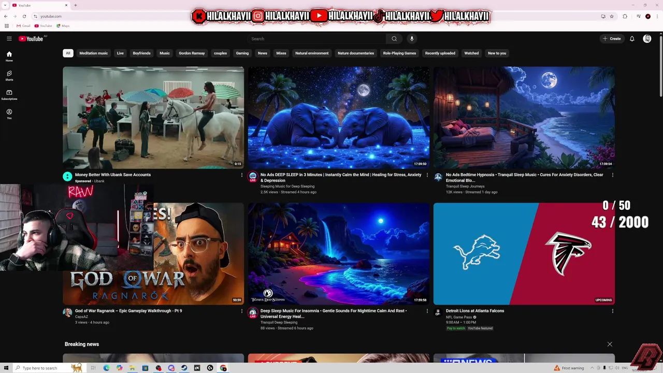663x373 pixels.
Task: Click the Create button
Action: point(612,39)
